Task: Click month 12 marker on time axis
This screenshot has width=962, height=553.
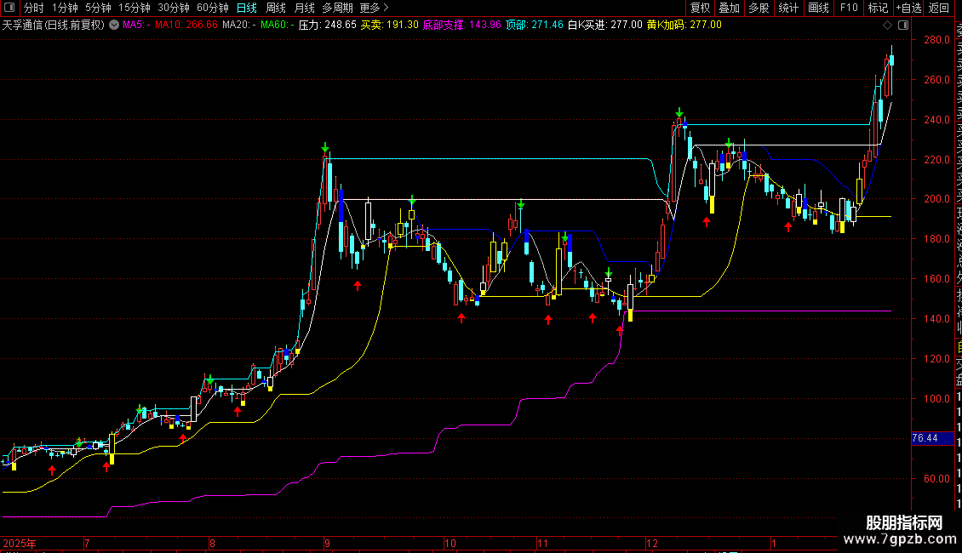Action: (x=651, y=543)
